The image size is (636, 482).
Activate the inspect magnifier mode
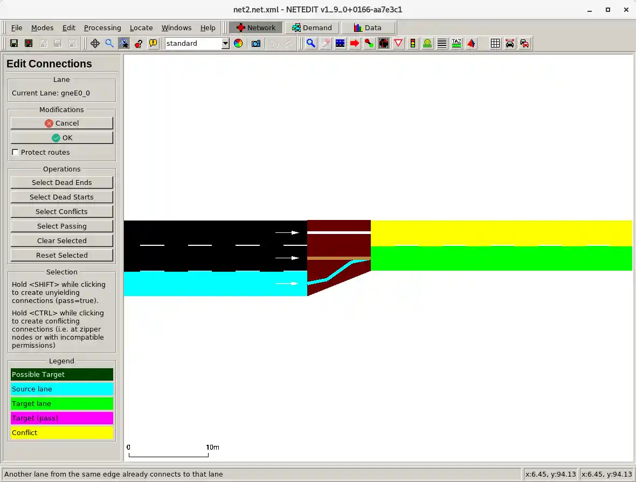pyautogui.click(x=311, y=44)
